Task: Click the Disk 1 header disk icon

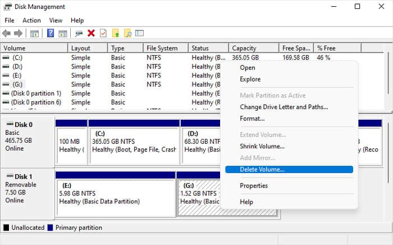Action: click(10, 176)
